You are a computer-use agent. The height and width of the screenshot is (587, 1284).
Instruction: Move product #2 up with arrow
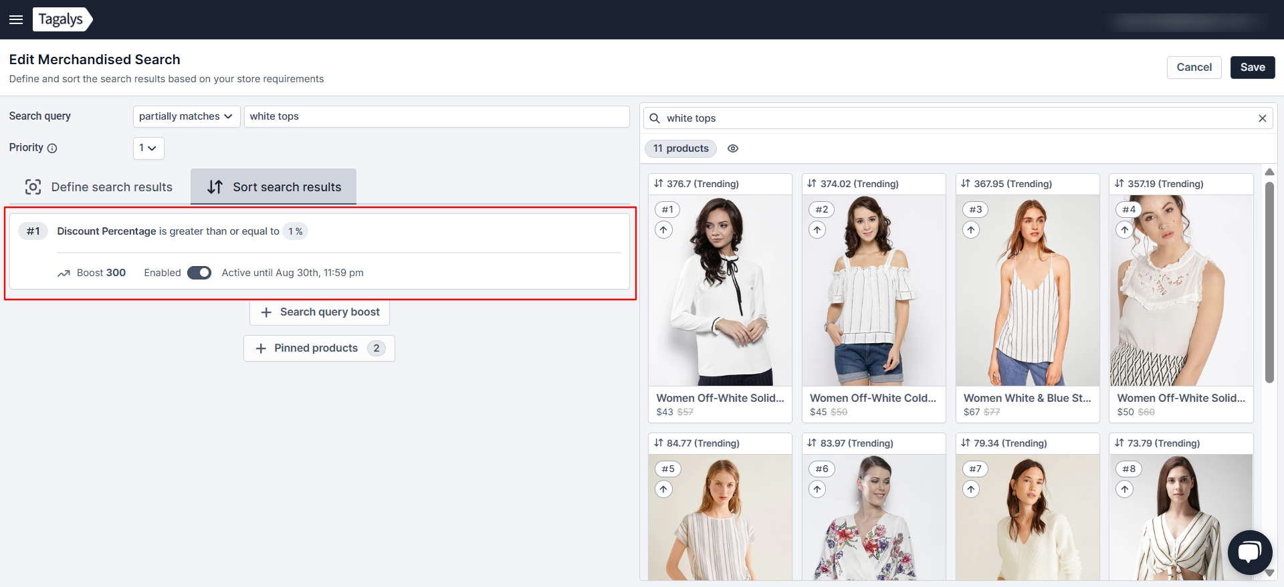point(817,230)
